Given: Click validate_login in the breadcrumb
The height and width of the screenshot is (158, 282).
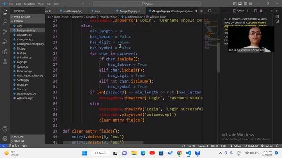Looking at the screenshot, I should pos(158,17).
